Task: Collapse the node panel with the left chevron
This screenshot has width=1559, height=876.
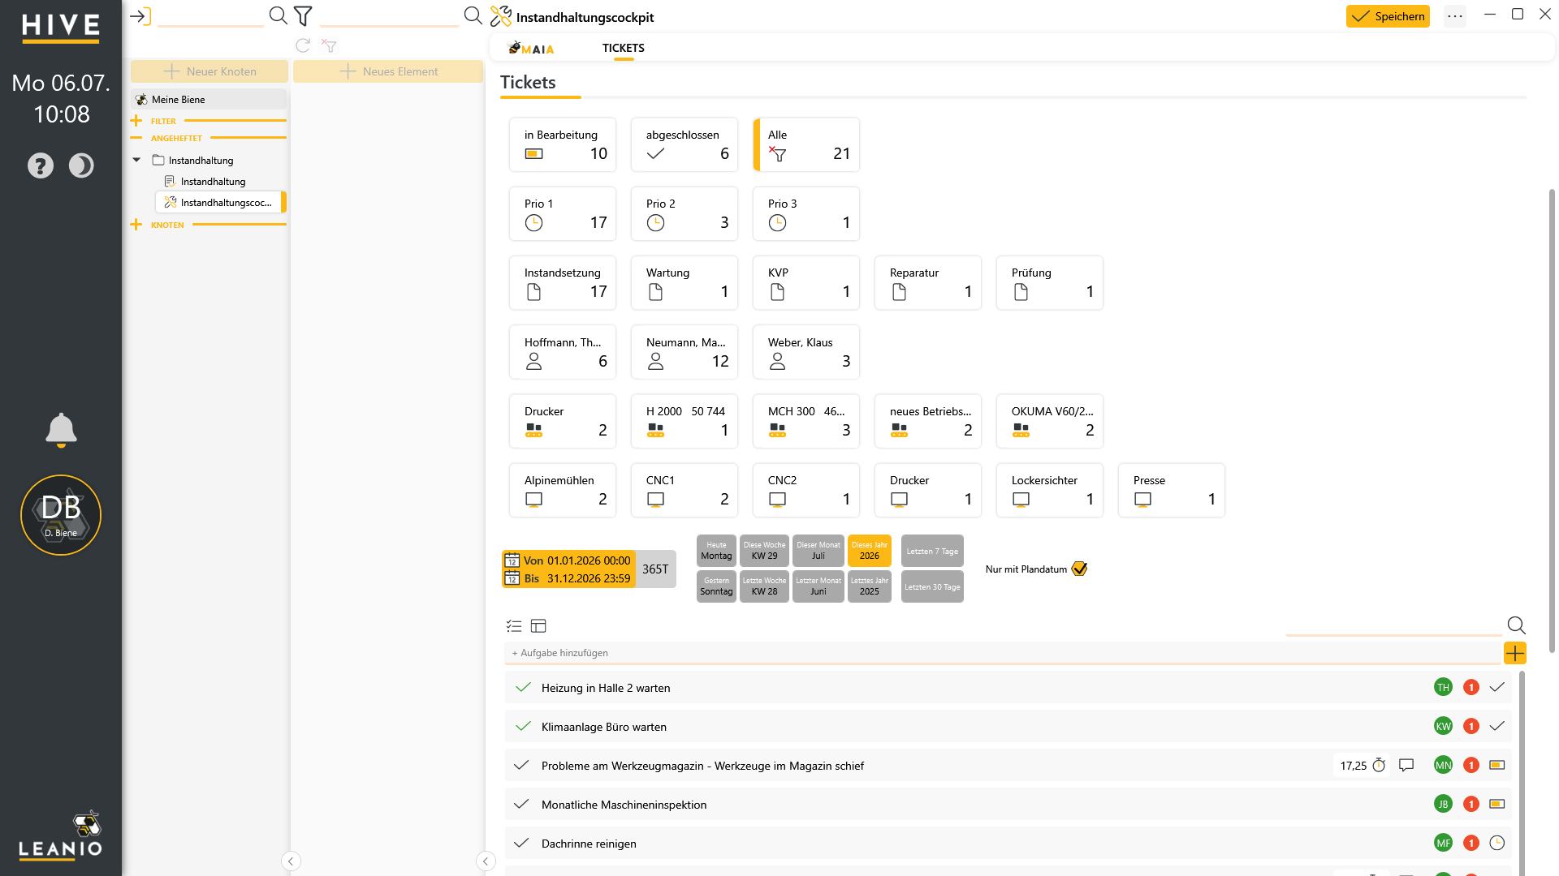Action: [x=291, y=861]
